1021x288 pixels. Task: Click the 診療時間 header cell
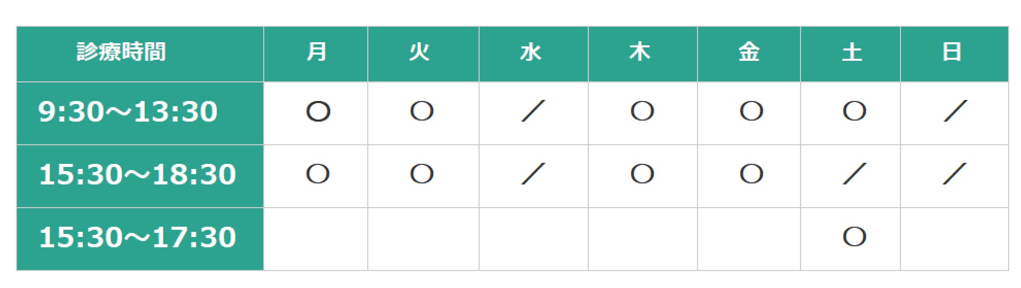pos(122,53)
